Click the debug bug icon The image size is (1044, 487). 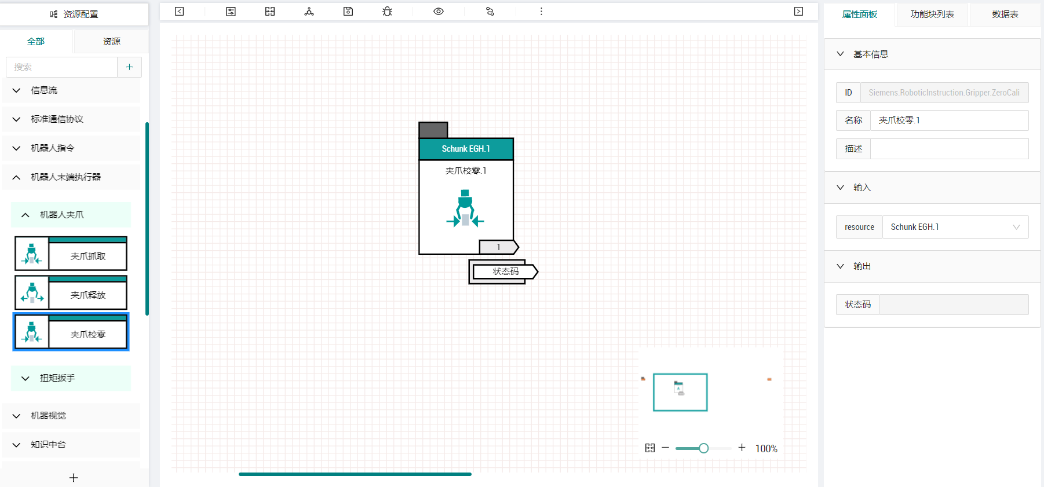(388, 12)
